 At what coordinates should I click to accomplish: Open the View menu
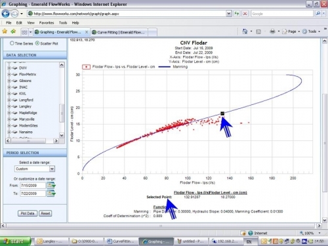(x=31, y=23)
